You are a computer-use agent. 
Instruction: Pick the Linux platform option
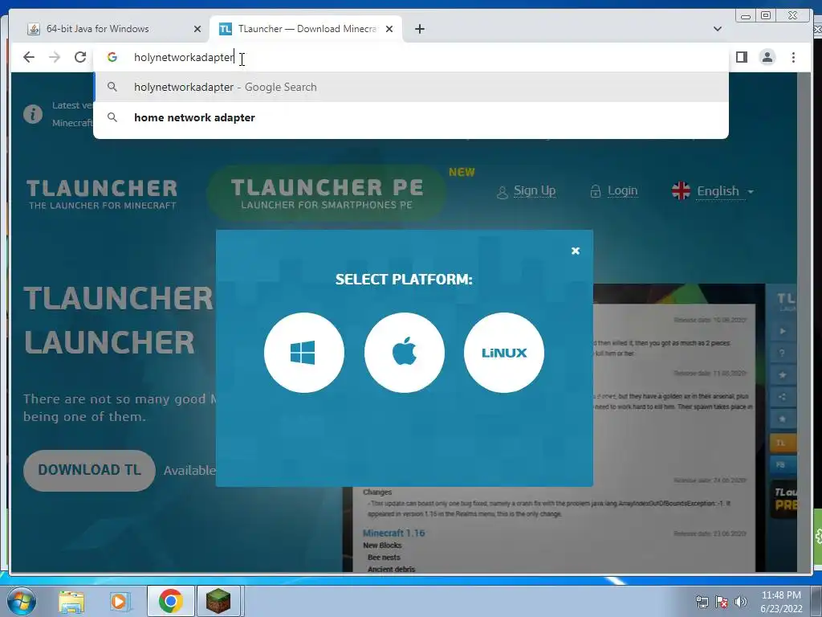(504, 353)
